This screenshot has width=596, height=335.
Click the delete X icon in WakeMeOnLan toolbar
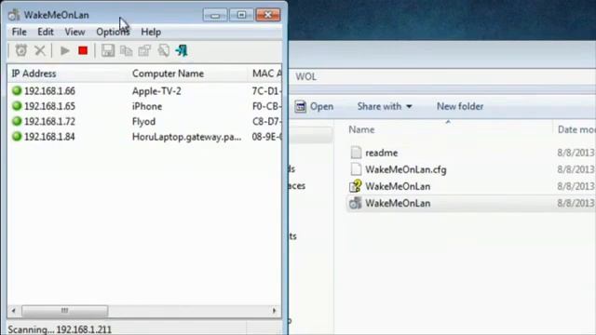(39, 50)
